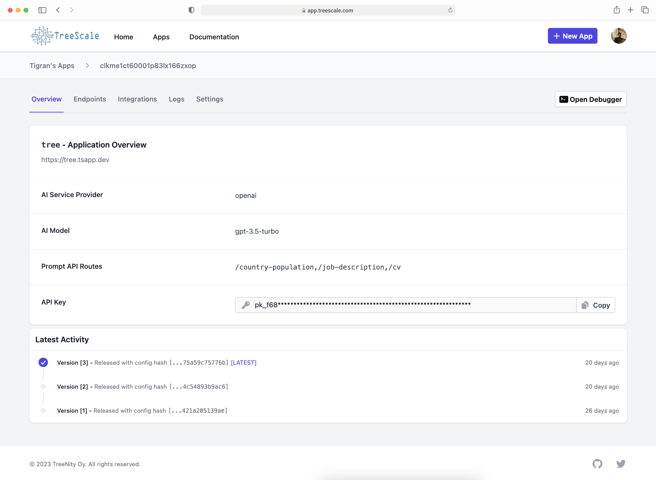Launch Open Debugger
The height and width of the screenshot is (480, 656).
(x=590, y=99)
